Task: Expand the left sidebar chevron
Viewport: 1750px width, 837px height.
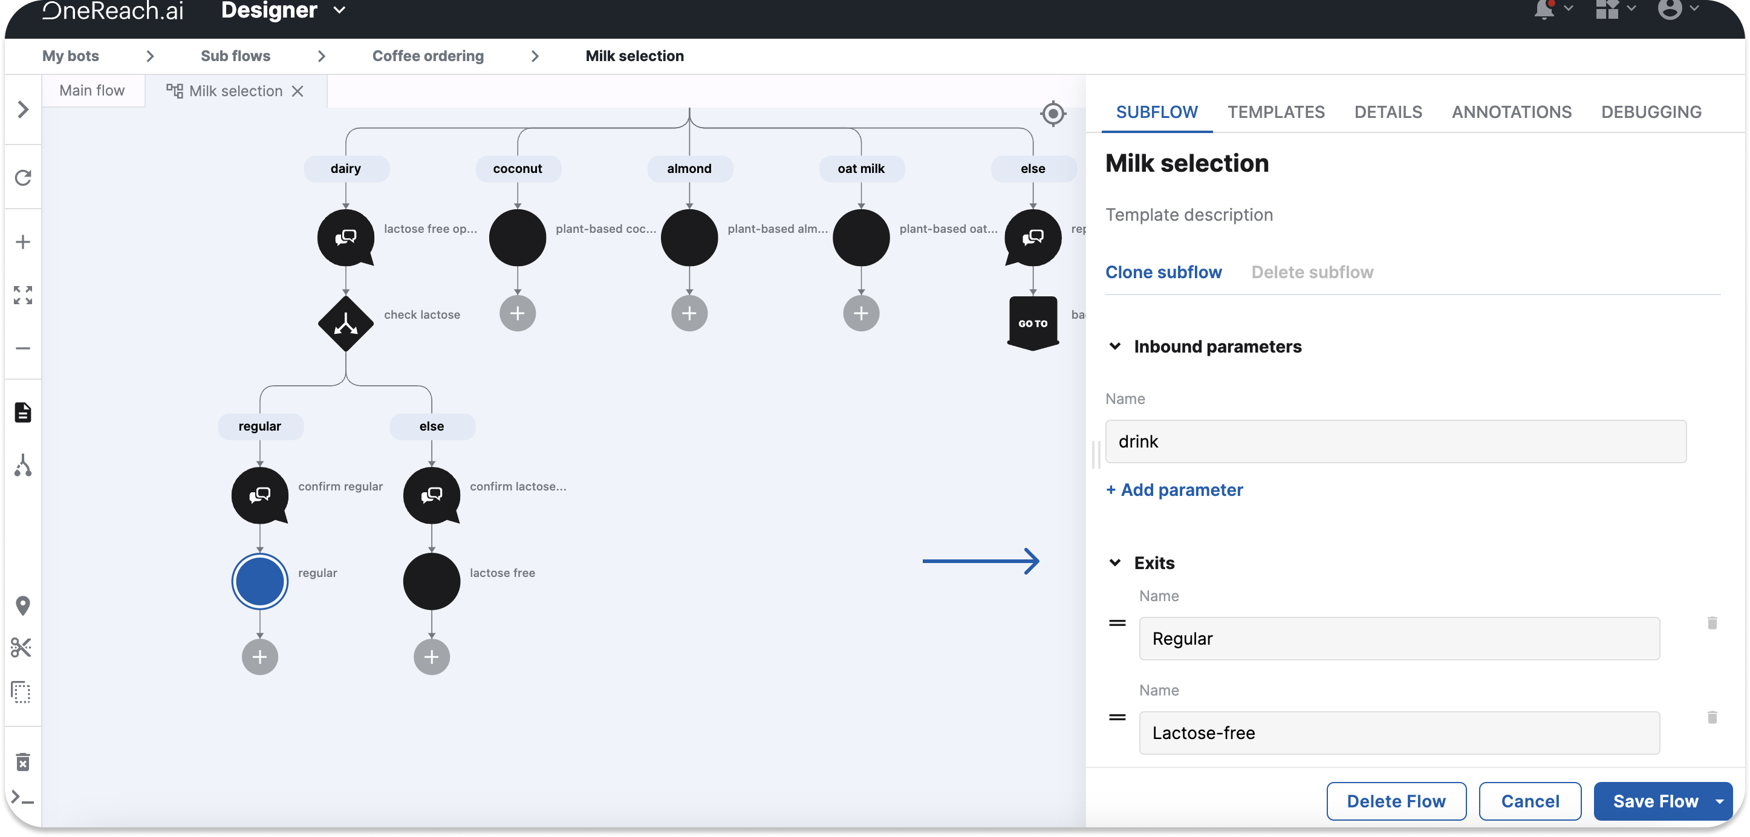Action: click(x=23, y=109)
